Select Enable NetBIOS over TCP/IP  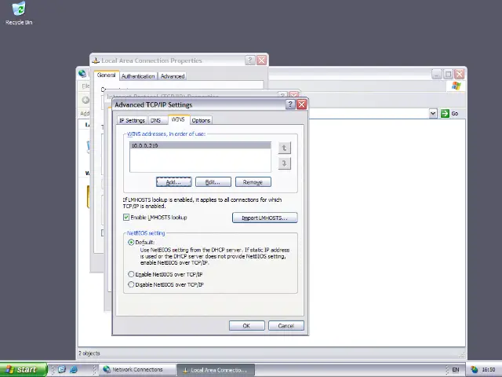click(131, 274)
